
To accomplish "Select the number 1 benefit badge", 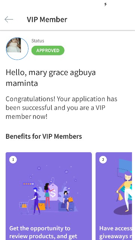I will pyautogui.click(x=13, y=160).
